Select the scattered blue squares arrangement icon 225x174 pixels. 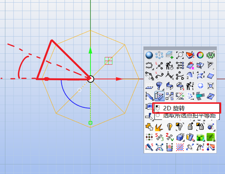tap(170, 96)
